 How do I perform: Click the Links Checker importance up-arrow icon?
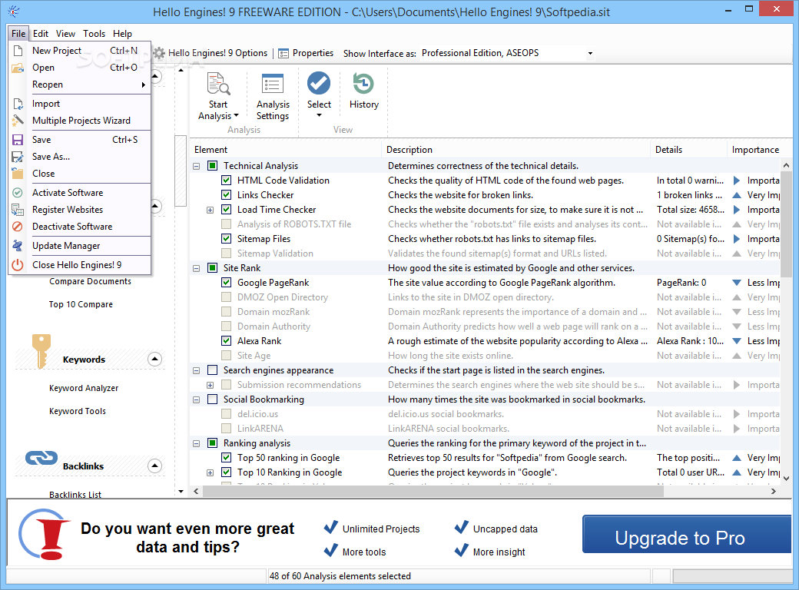click(x=736, y=195)
